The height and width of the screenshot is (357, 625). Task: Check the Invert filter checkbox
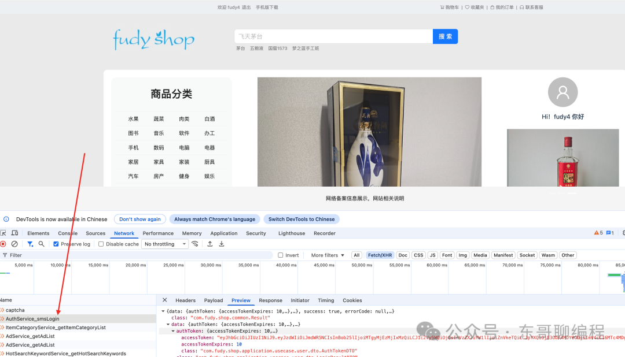281,255
